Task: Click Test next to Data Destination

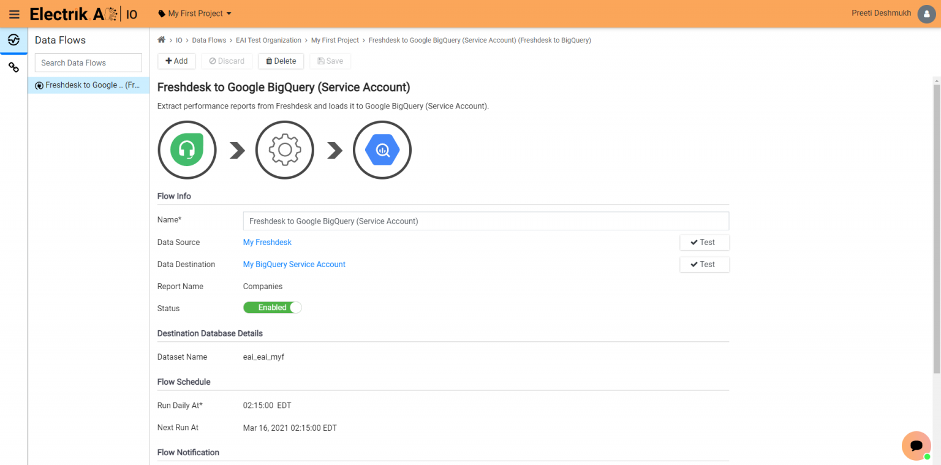Action: coord(704,264)
